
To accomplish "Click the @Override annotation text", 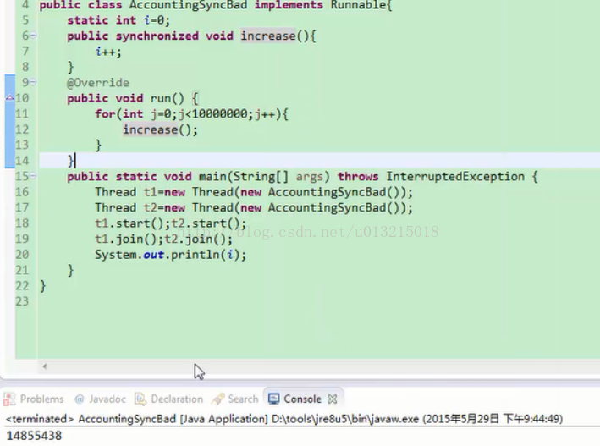I will 98,83.
